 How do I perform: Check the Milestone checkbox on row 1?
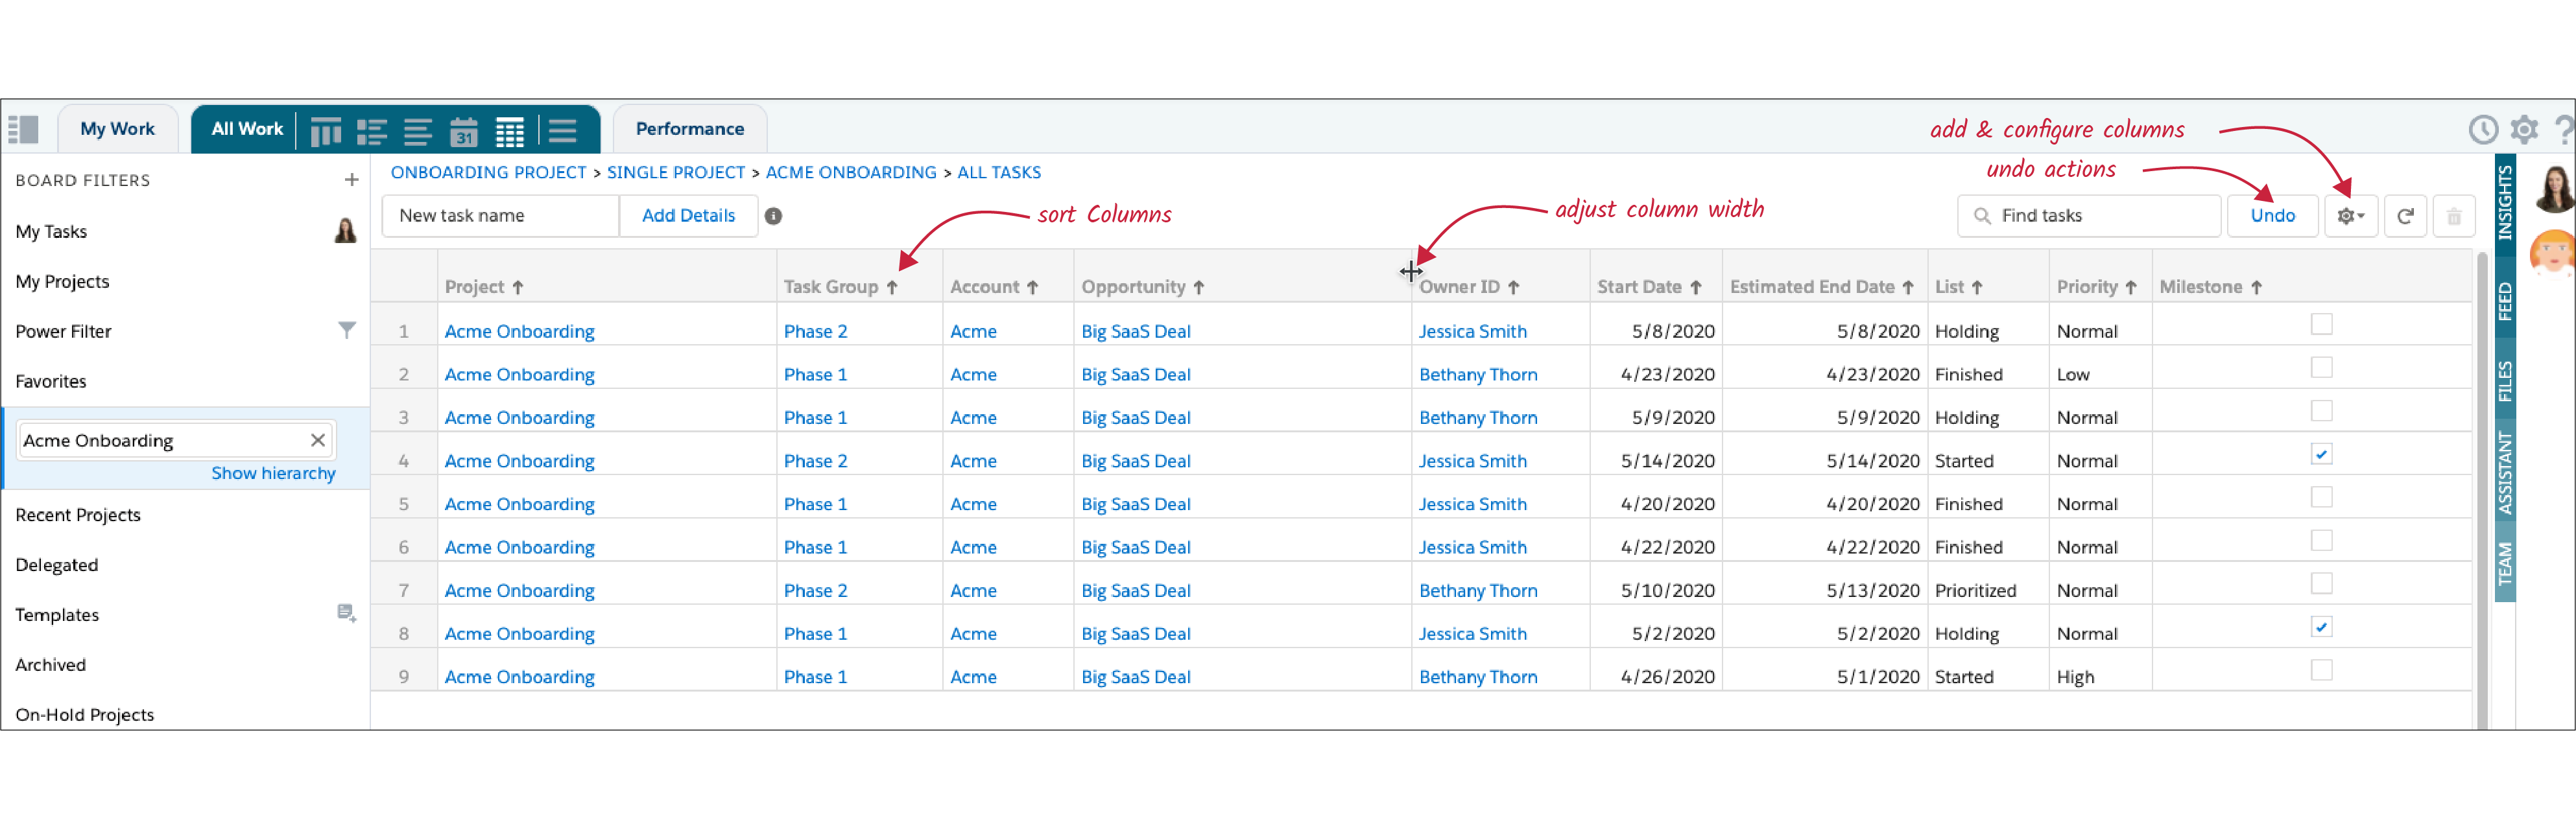click(x=2321, y=324)
